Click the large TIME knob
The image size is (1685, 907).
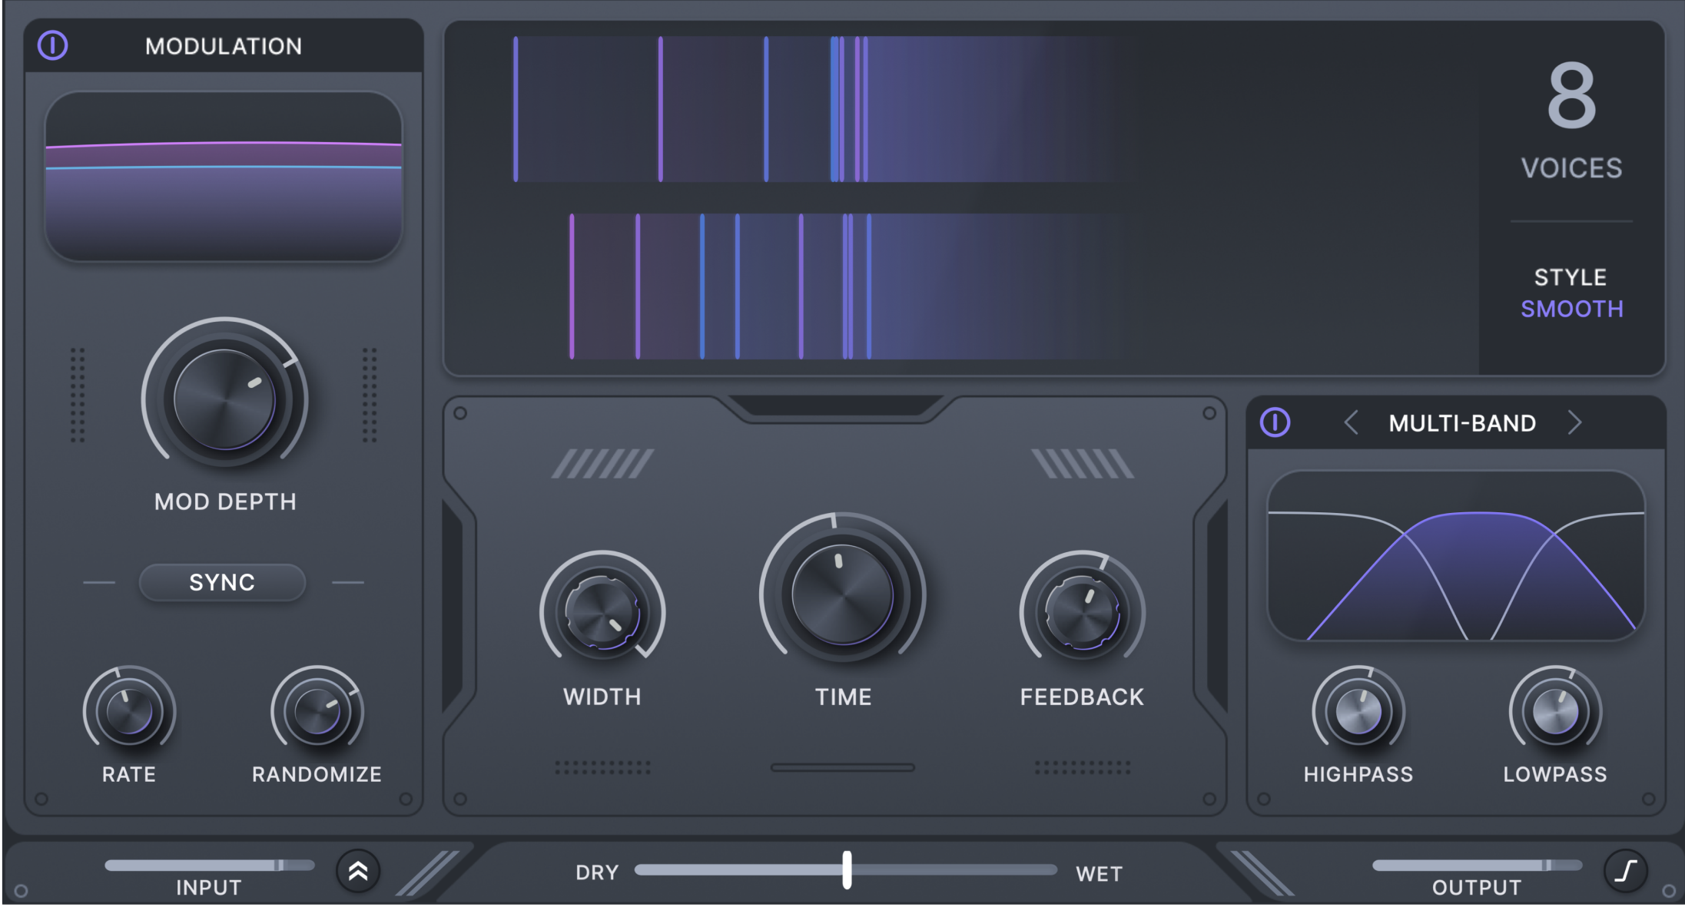tap(842, 594)
